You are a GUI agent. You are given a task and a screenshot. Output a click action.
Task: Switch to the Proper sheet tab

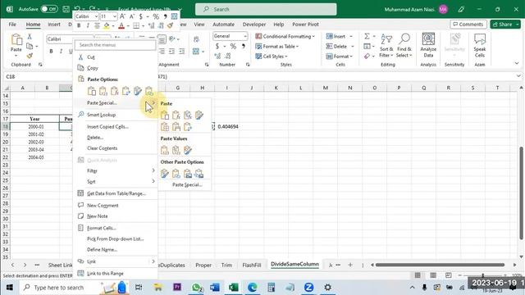[203, 265]
